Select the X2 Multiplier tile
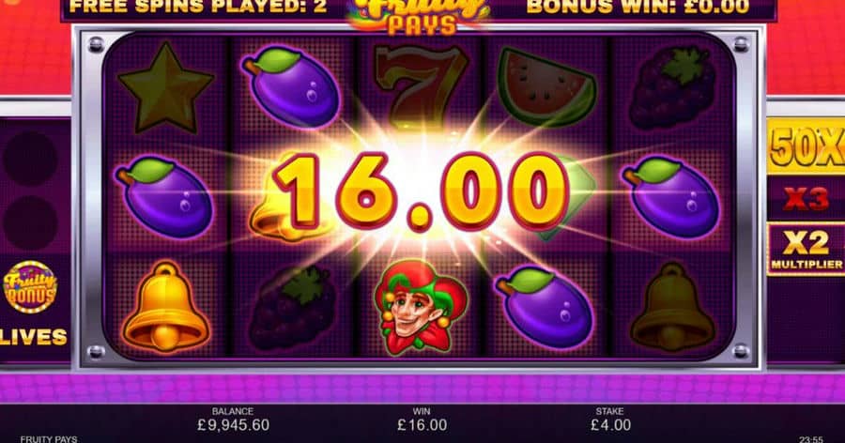 (807, 250)
